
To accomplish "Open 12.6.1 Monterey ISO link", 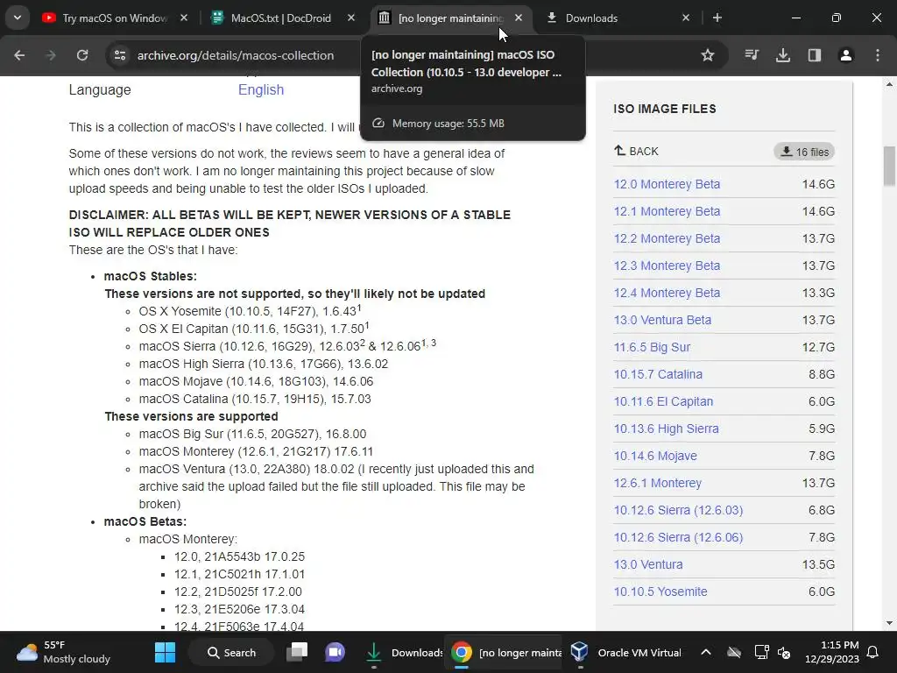I will point(657,483).
